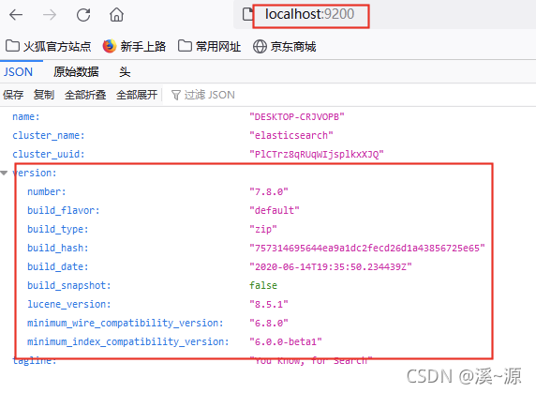The height and width of the screenshot is (393, 536).
Task: Select the version key label
Action: click(35, 174)
